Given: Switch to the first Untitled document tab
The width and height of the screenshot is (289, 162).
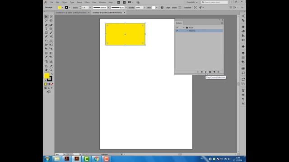Looking at the screenshot, I should point(71,13).
